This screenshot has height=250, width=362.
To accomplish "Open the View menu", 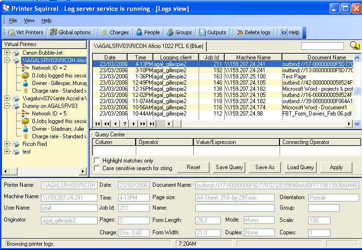I will click(29, 21).
